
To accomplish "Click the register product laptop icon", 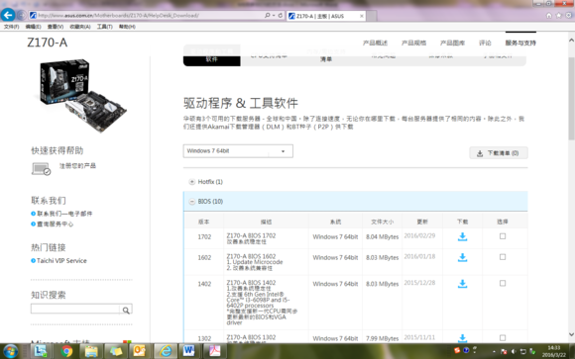I will (x=41, y=169).
